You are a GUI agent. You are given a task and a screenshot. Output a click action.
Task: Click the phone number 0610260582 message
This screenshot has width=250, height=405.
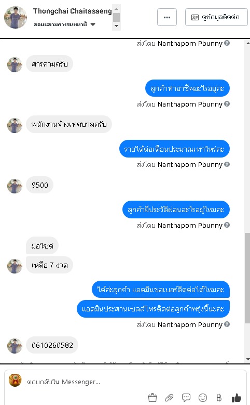point(52,345)
